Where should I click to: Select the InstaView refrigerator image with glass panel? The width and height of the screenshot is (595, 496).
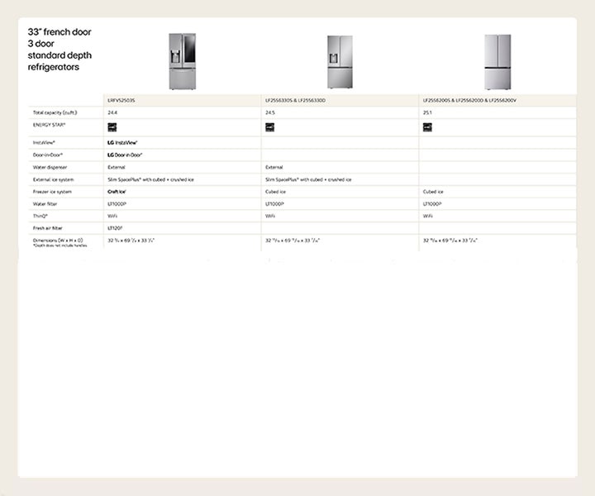click(x=183, y=61)
